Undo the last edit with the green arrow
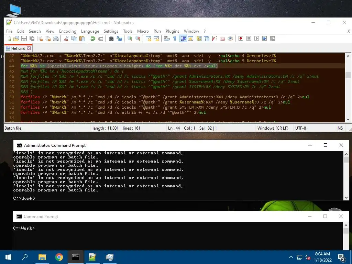352x264 pixels. [92, 38]
